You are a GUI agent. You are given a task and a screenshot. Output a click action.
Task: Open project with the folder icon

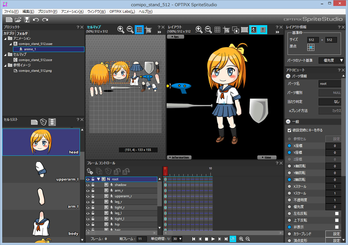[18, 19]
